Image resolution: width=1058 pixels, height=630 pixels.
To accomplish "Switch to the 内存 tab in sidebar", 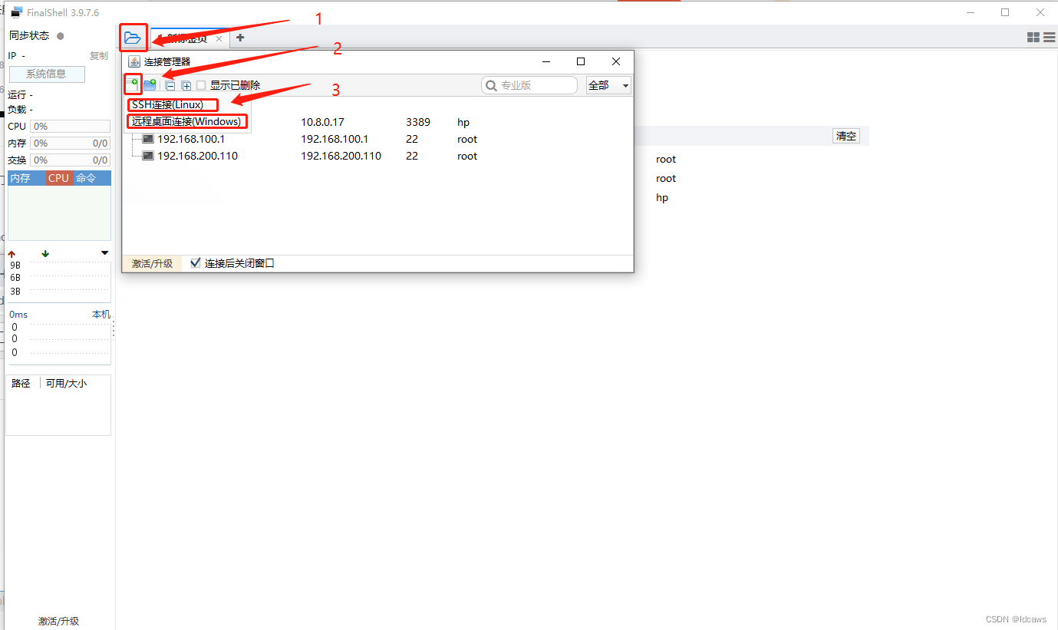I will [26, 178].
